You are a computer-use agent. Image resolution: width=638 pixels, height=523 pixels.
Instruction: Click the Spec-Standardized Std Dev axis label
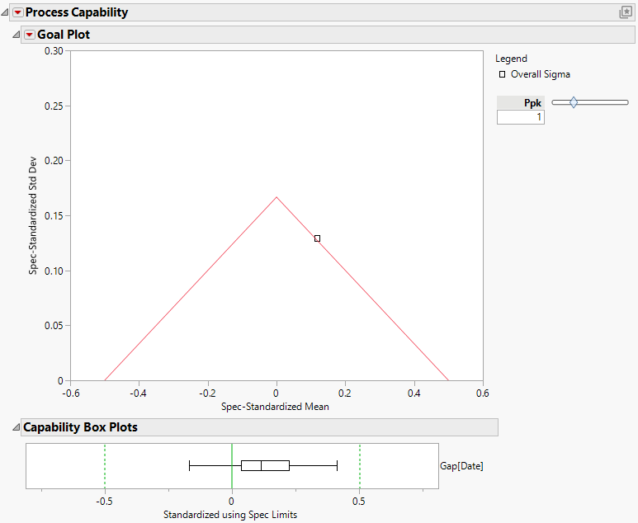33,215
